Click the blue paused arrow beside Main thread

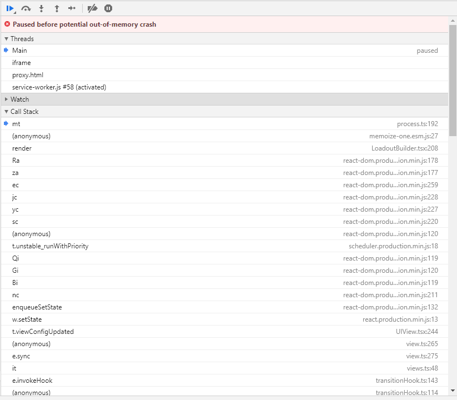7,50
